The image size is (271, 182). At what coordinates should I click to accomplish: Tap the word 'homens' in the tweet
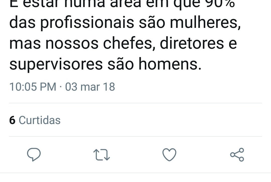[x=170, y=64]
